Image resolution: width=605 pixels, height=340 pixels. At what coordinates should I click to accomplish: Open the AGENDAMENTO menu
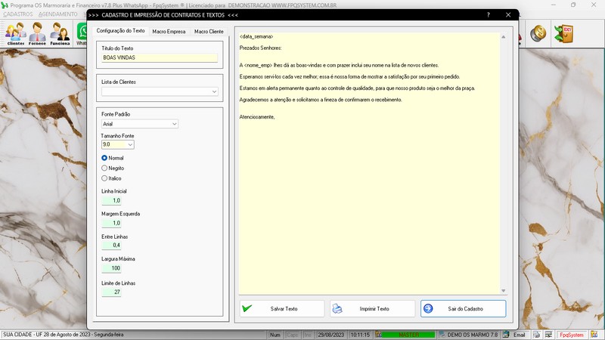58,14
